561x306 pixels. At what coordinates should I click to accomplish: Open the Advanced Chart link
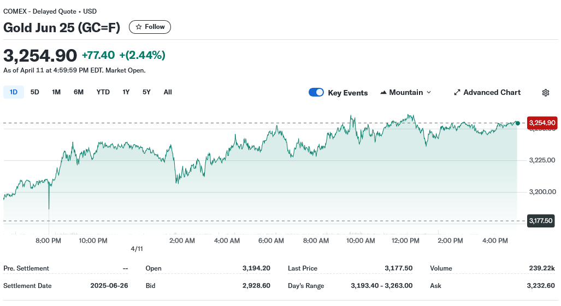pyautogui.click(x=487, y=93)
